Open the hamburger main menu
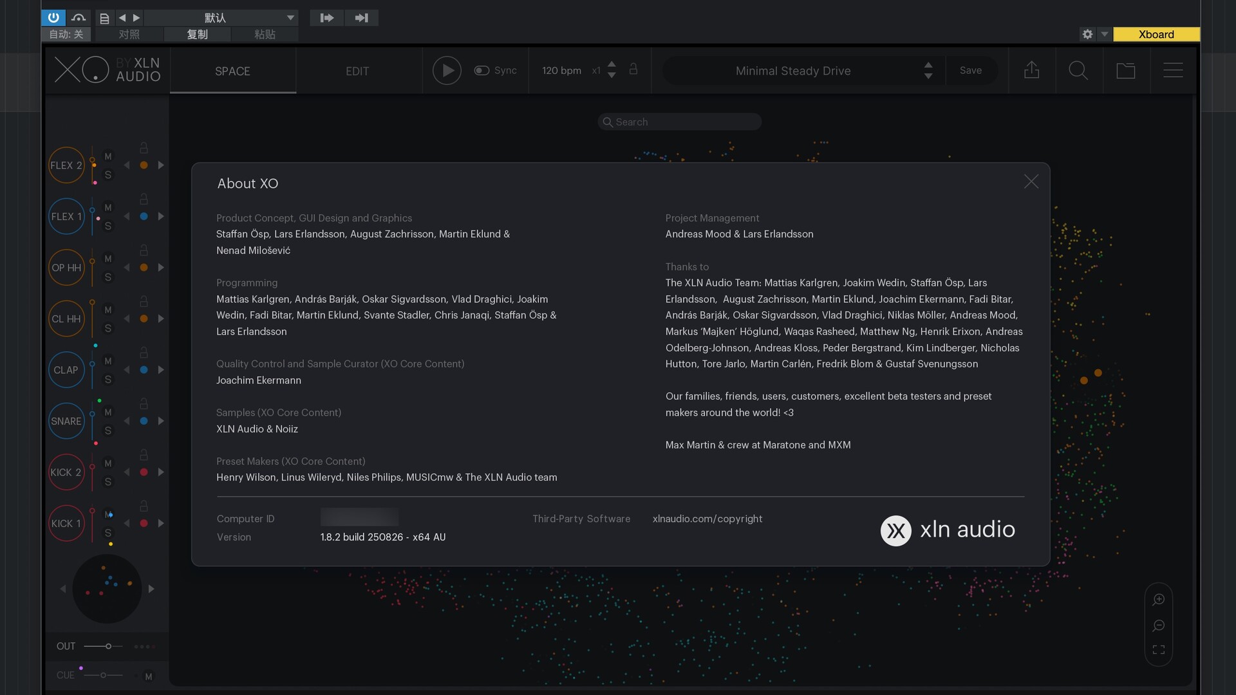The width and height of the screenshot is (1236, 695). (x=1173, y=70)
